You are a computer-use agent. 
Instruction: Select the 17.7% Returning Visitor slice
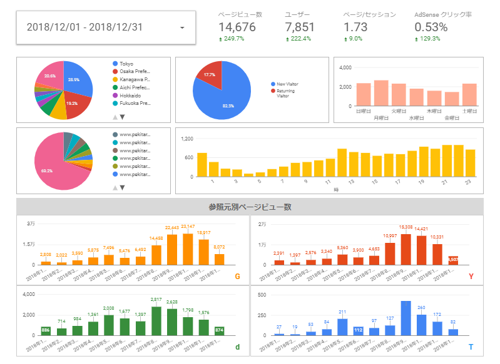point(211,74)
